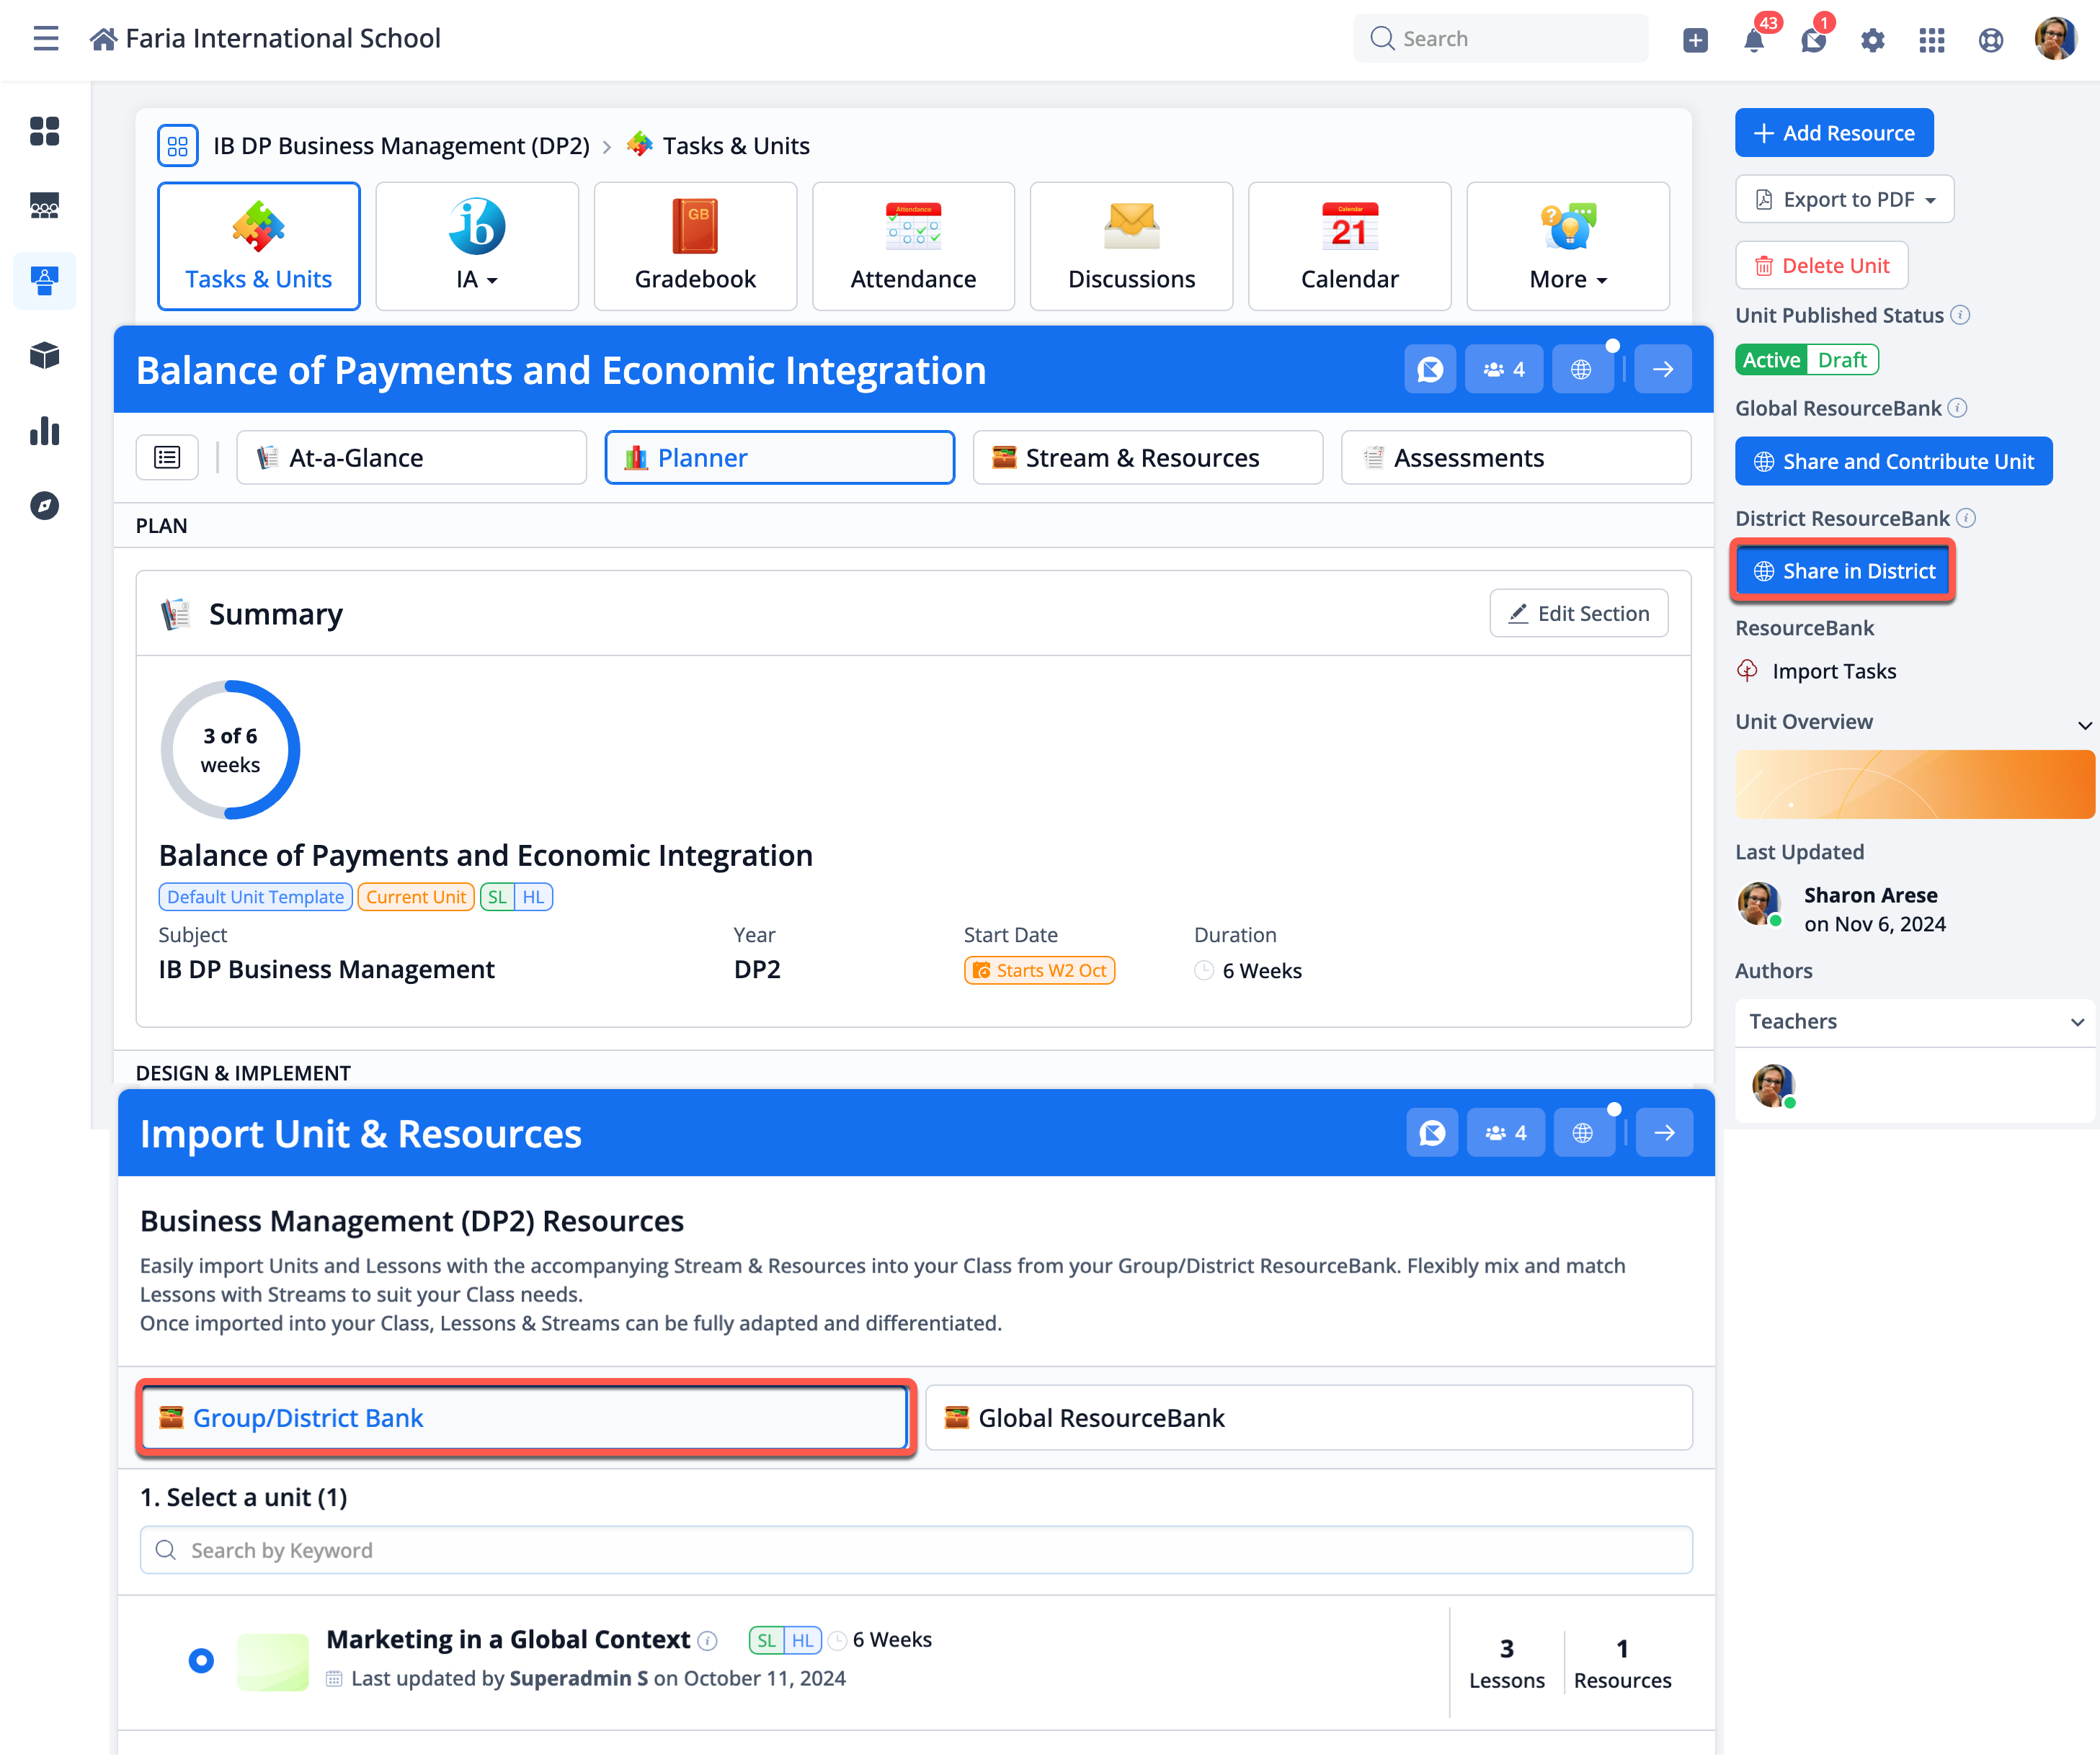The image size is (2100, 1759).
Task: Open settings gear icon
Action: pyautogui.click(x=1872, y=40)
